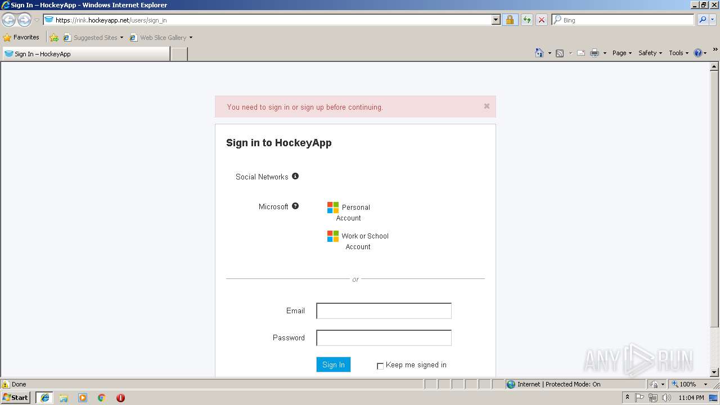
Task: Click Microsoft help question icon
Action: [x=295, y=206]
